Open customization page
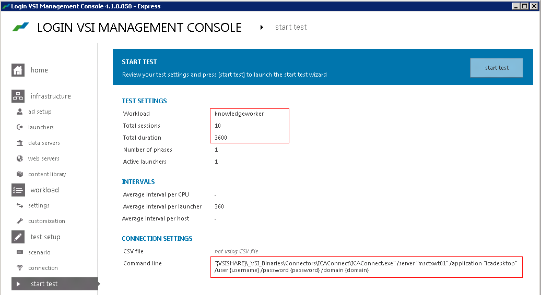 46,221
